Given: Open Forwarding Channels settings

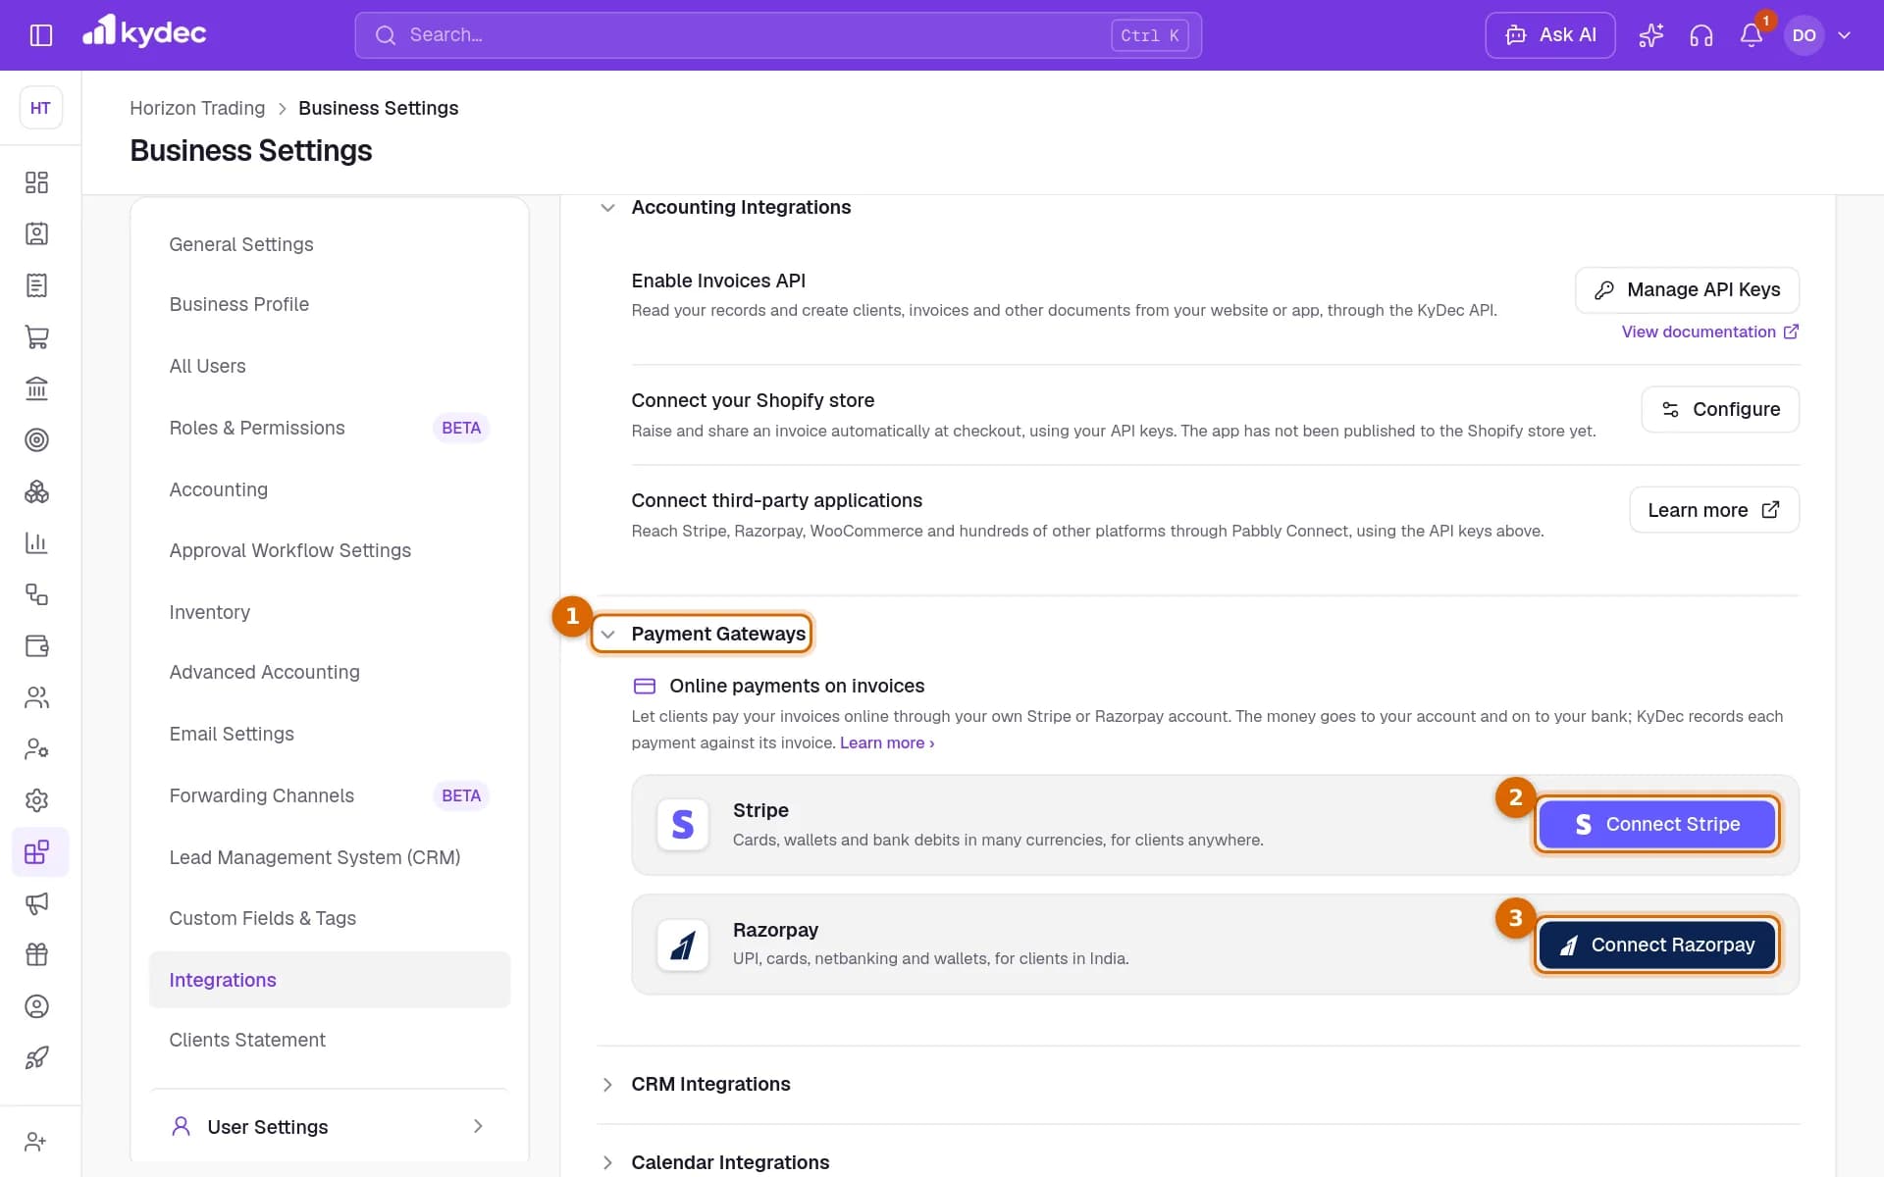Looking at the screenshot, I should point(261,795).
